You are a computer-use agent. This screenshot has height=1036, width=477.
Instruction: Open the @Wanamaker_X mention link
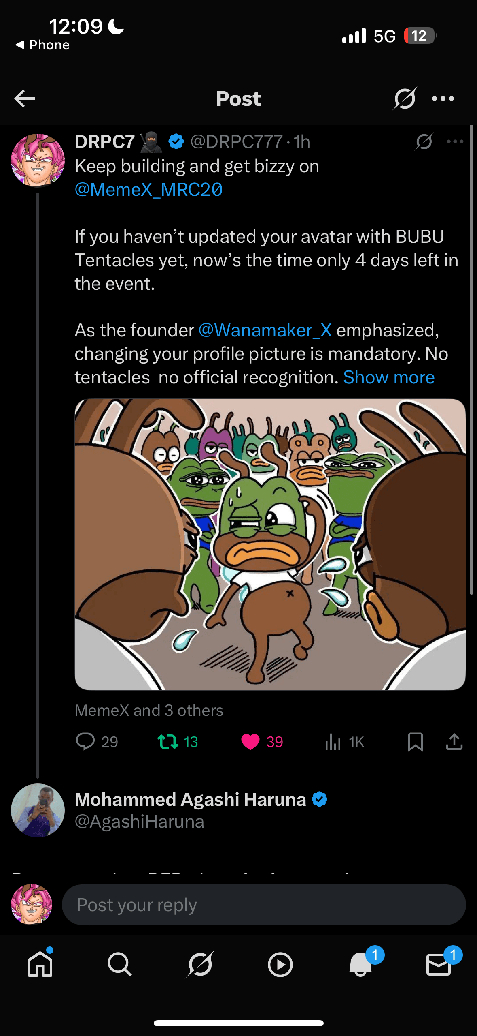click(x=265, y=330)
